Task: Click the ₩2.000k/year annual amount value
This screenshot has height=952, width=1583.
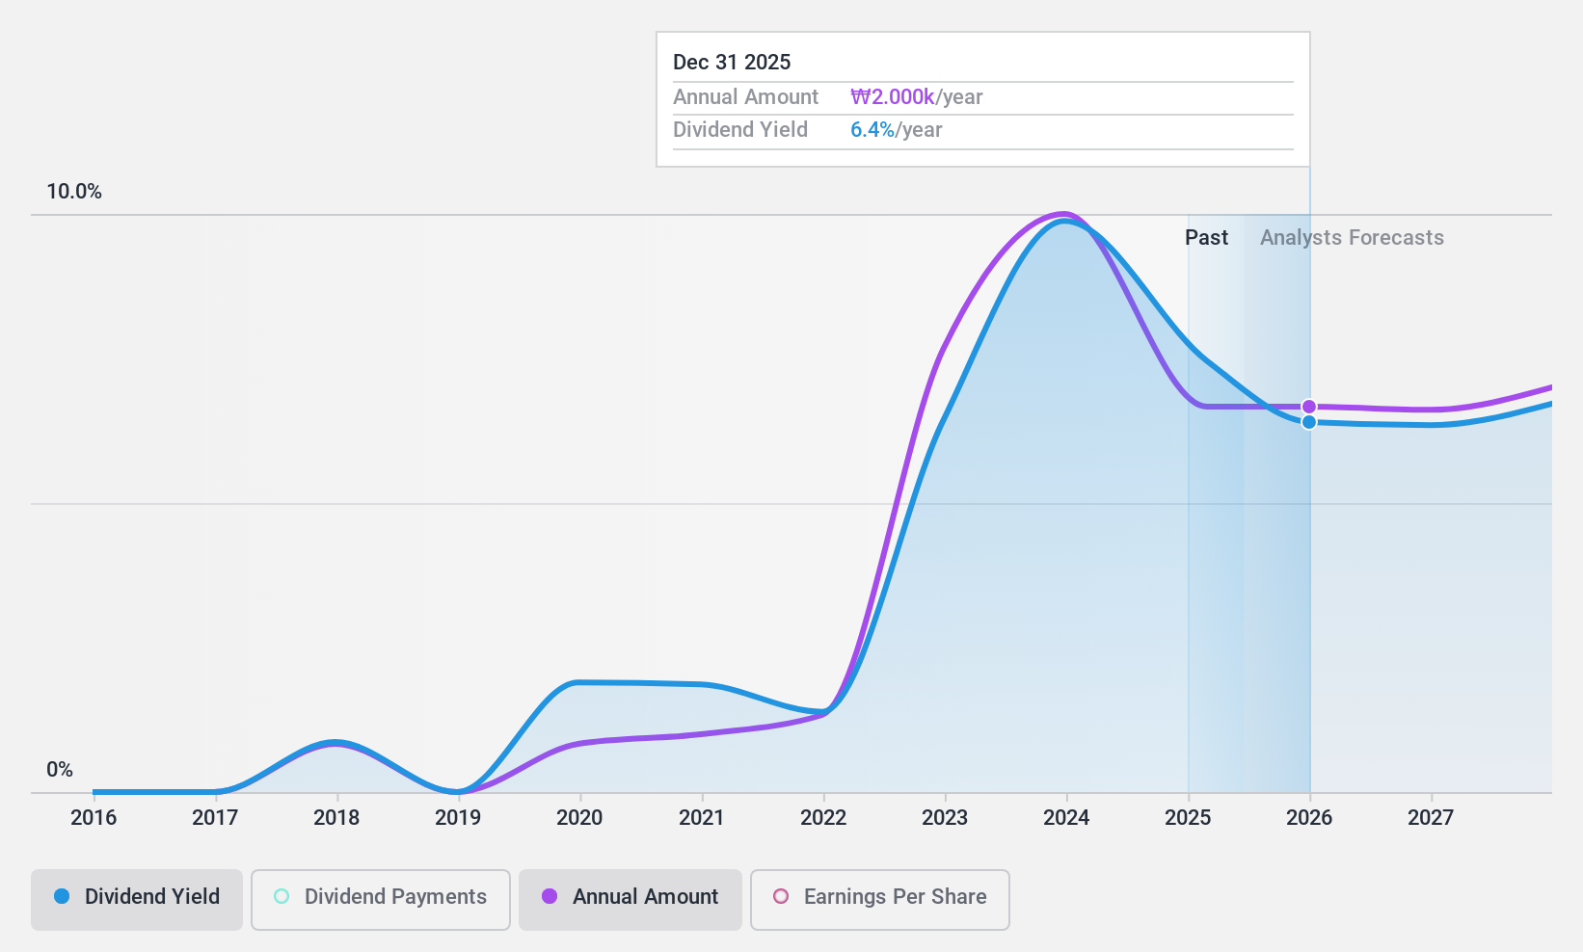Action: (916, 97)
